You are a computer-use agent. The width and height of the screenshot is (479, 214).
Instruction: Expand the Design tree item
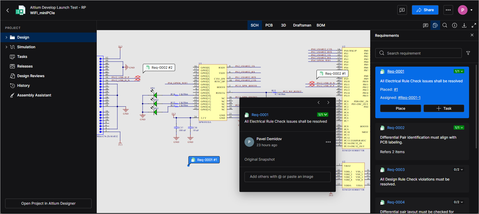(x=6, y=37)
